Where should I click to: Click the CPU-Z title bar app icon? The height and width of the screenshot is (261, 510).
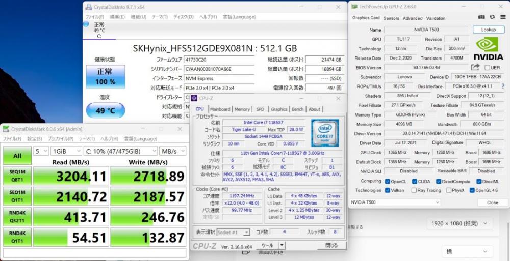[x=194, y=98]
